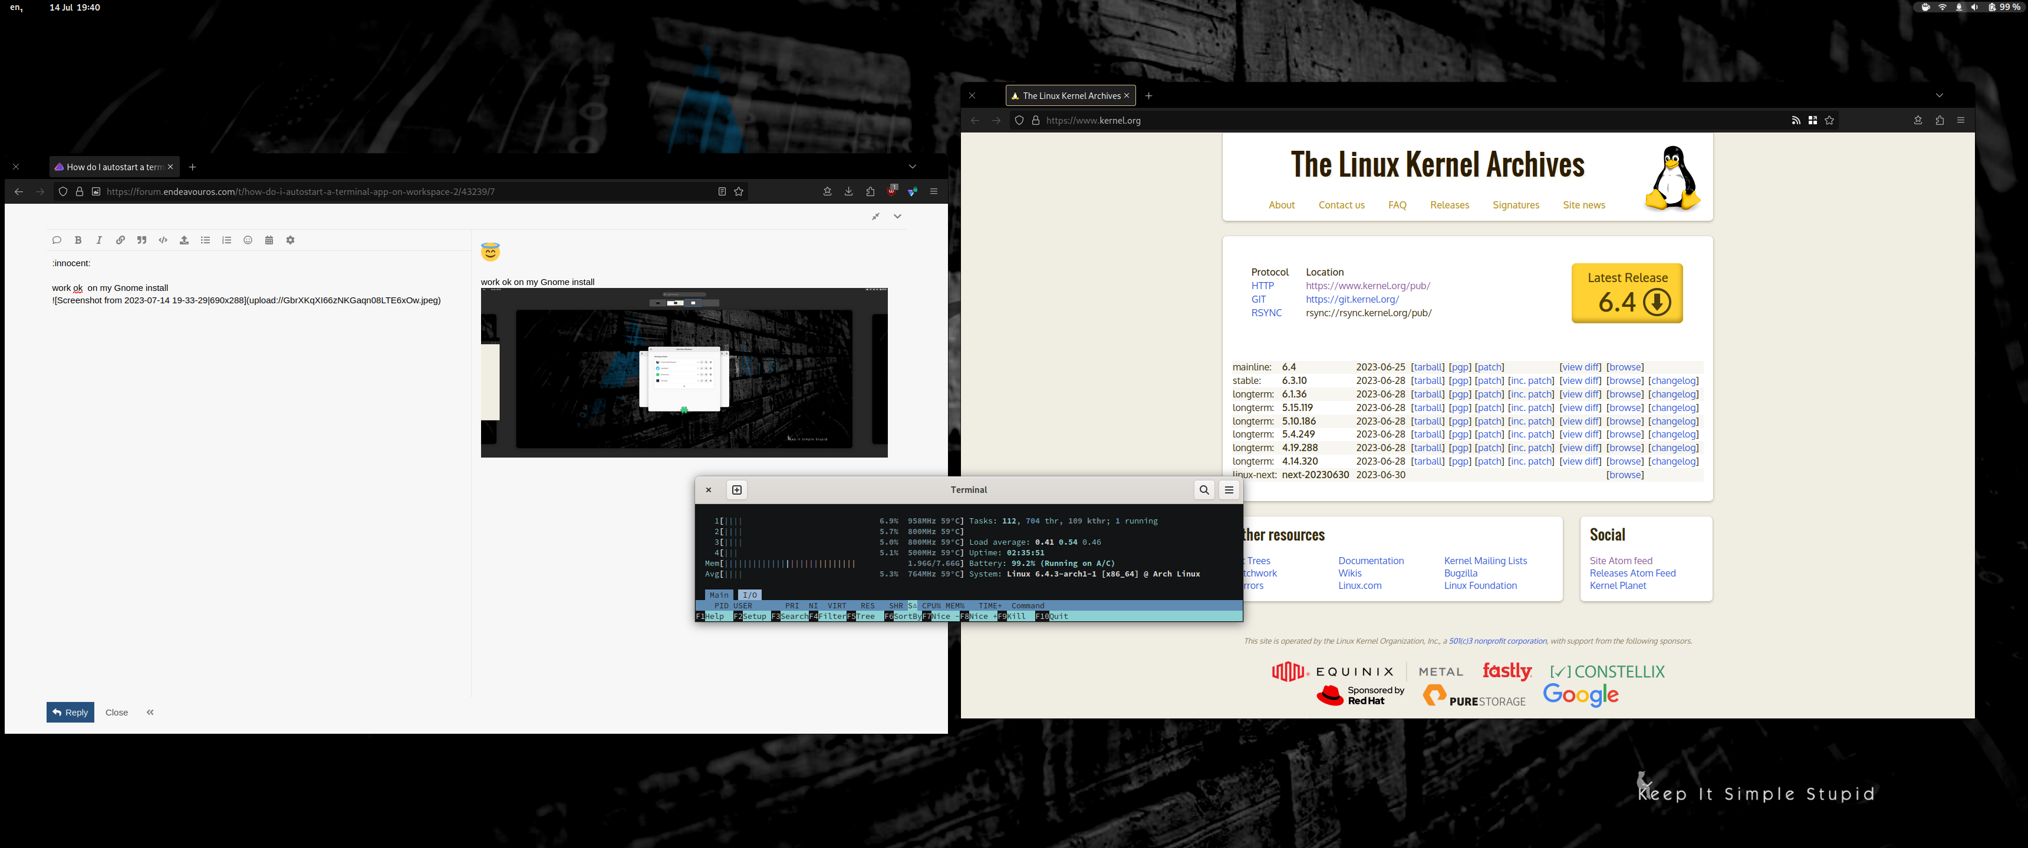Click the Close link next to Reply
The height and width of the screenshot is (848, 2028).
[x=117, y=713]
